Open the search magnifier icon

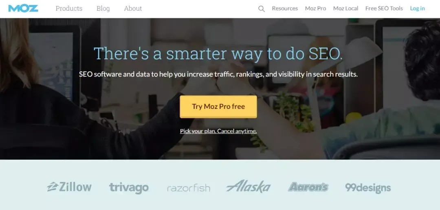point(261,9)
